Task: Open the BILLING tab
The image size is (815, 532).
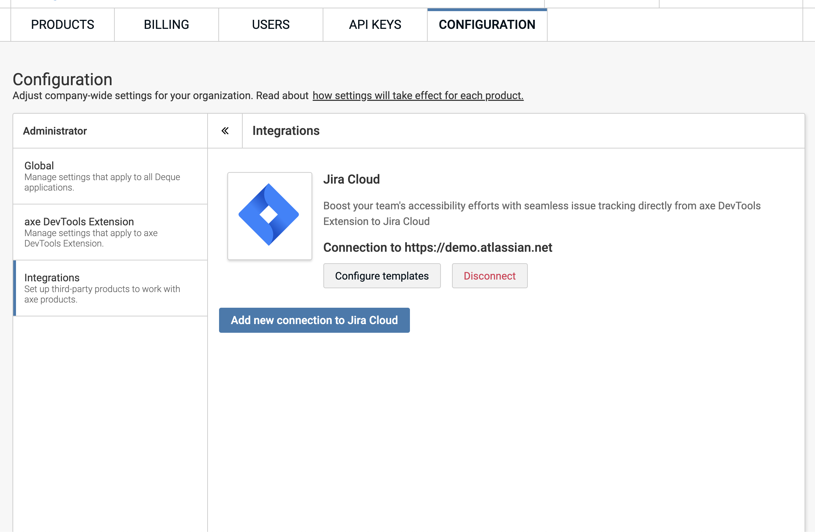Action: tap(166, 24)
